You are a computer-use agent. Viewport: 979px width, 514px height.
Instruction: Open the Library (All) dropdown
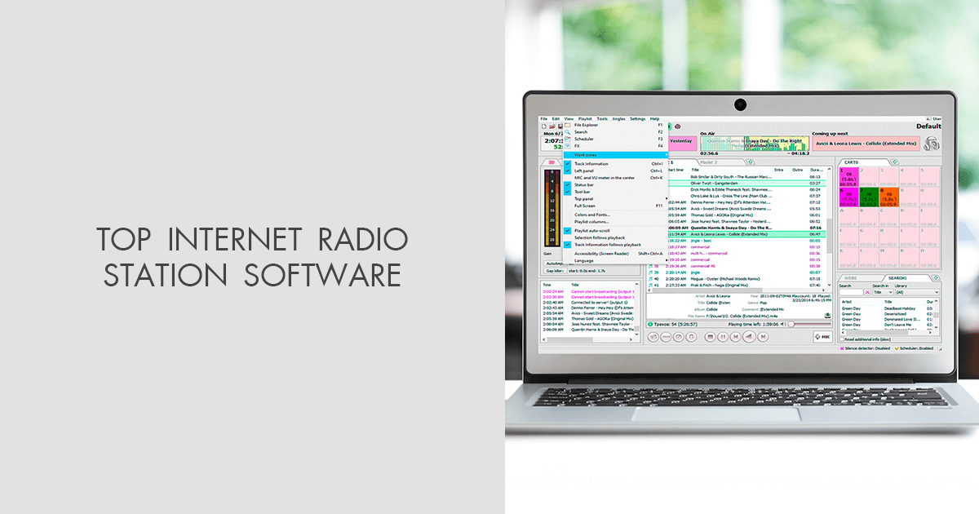point(916,292)
